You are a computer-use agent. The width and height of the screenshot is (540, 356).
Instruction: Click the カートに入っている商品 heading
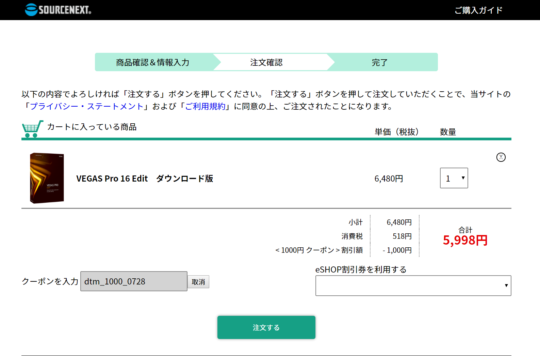(92, 127)
